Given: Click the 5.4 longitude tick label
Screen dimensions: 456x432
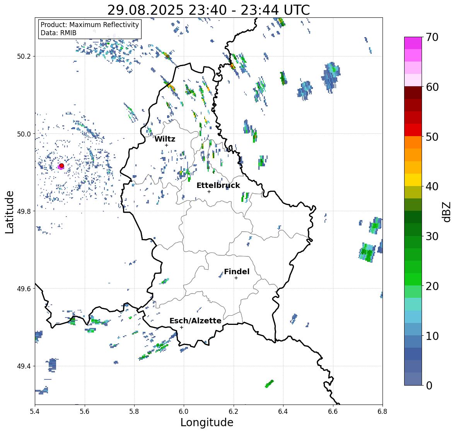Looking at the screenshot, I should [x=35, y=412].
